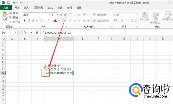Toggle Wrap Text (自动换行)

pos(99,15)
